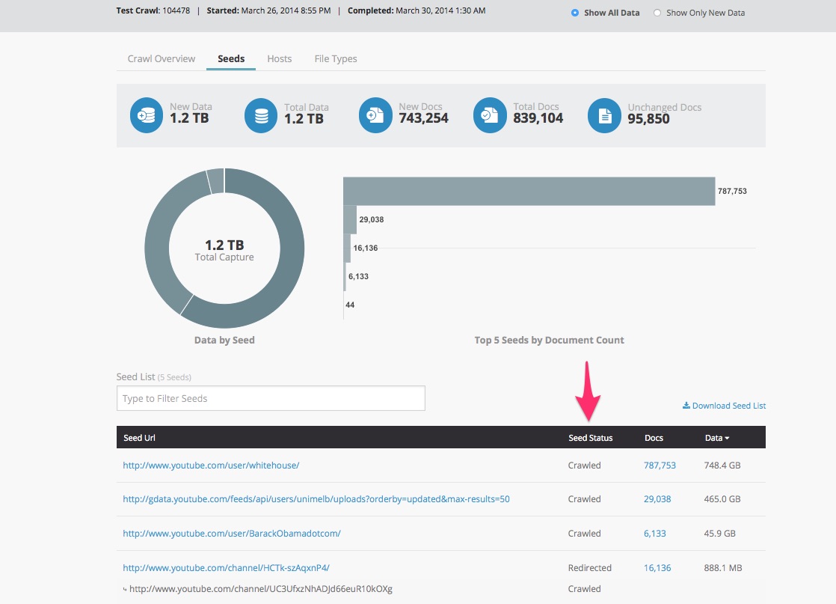Sort by the Data column arrow
The image size is (836, 604).
728,438
